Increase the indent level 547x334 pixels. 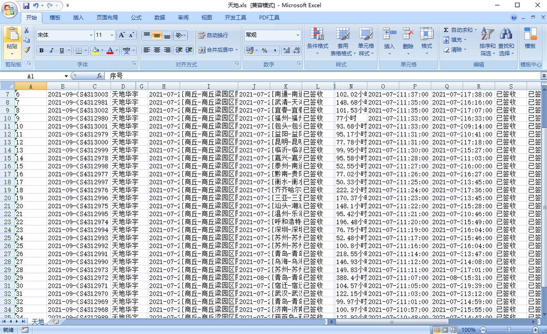pyautogui.click(x=189, y=50)
